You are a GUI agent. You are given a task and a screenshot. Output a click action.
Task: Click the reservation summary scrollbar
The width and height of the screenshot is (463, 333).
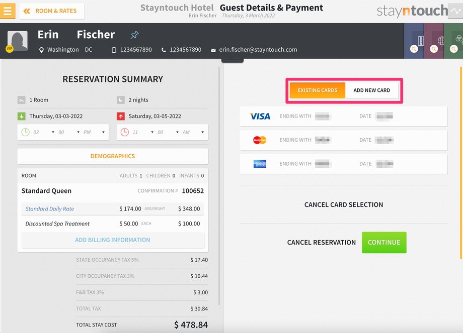coord(219,186)
